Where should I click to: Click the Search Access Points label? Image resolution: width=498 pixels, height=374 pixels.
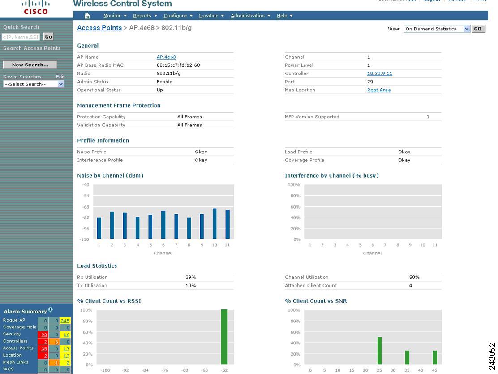(x=32, y=48)
